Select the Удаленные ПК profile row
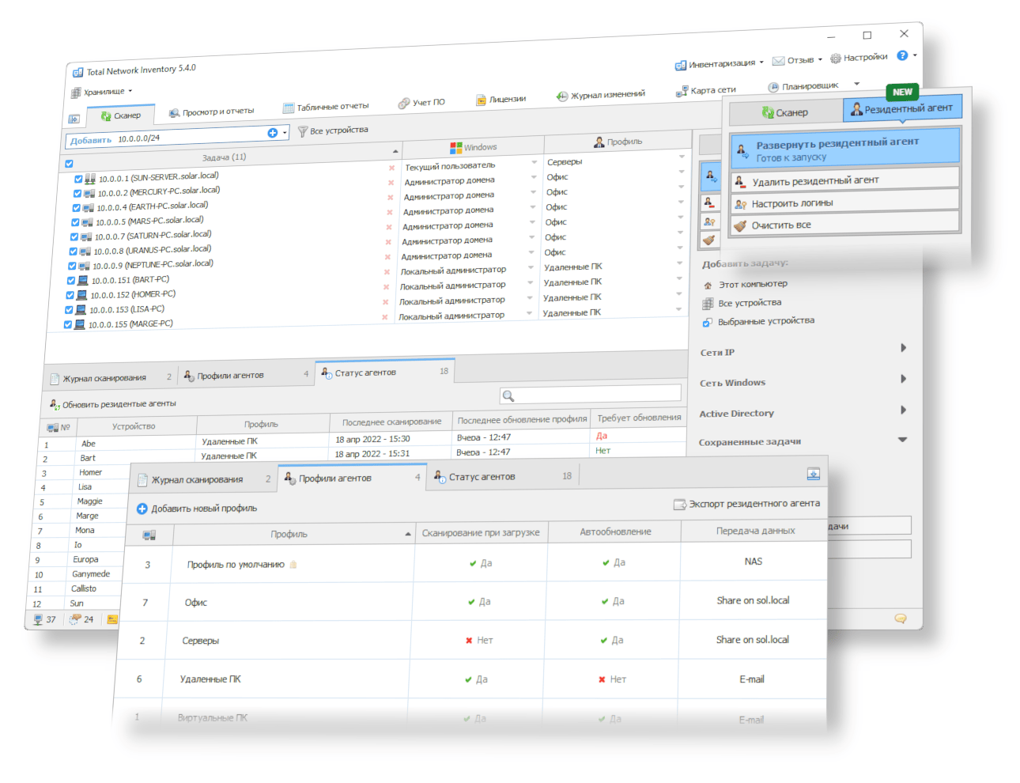This screenshot has width=1020, height=783. click(470, 679)
